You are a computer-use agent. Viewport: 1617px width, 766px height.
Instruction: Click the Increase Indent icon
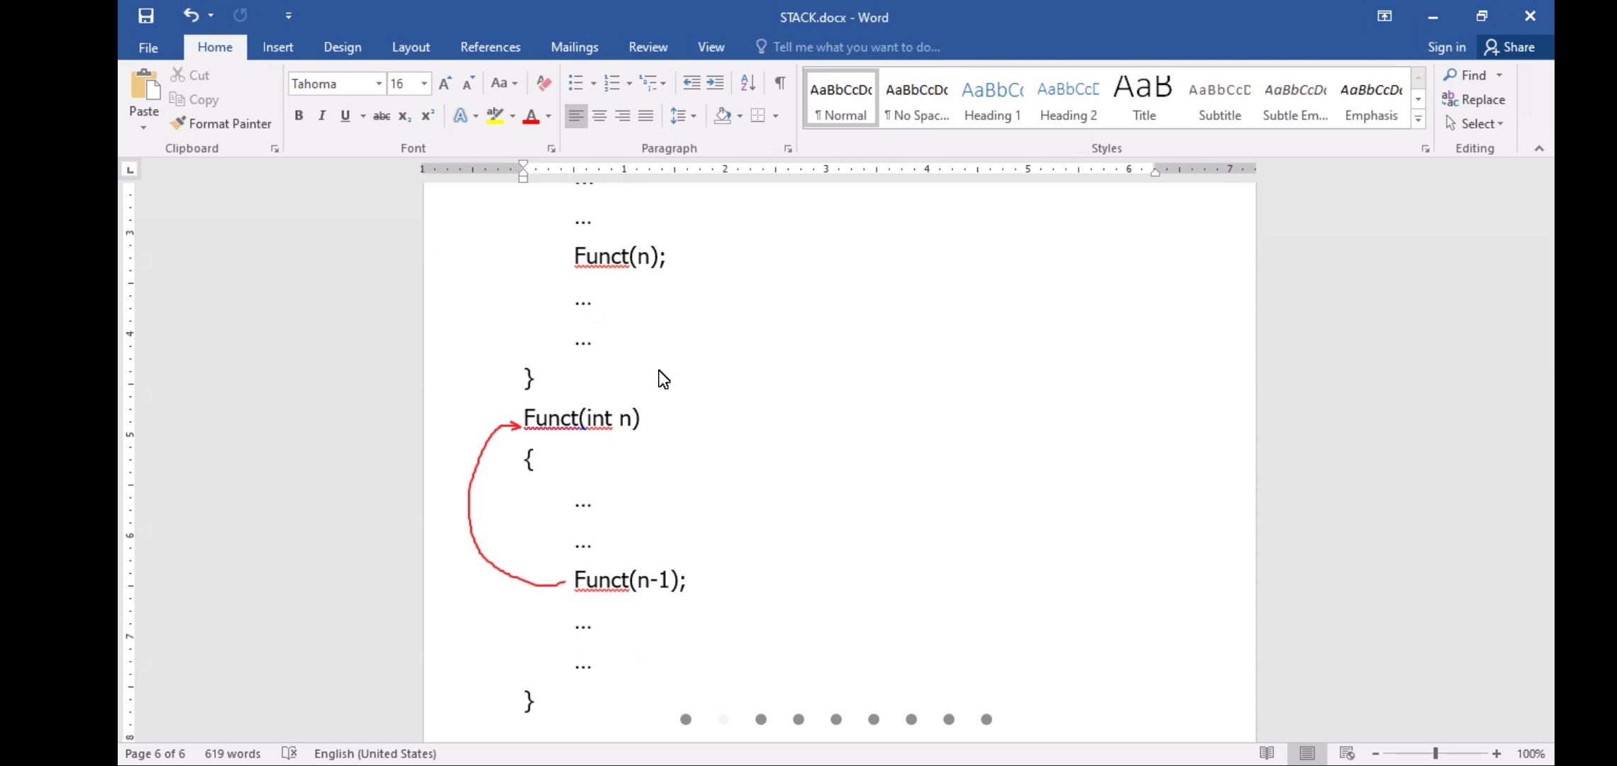click(716, 83)
